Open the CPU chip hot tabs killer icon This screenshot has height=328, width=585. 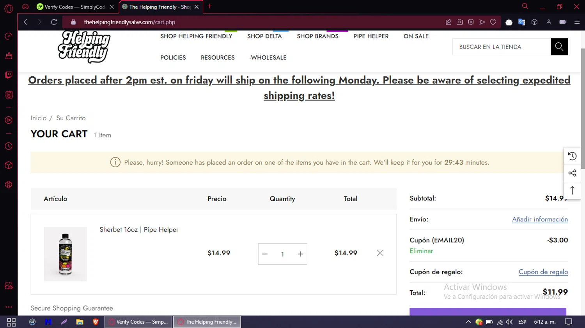click(9, 95)
